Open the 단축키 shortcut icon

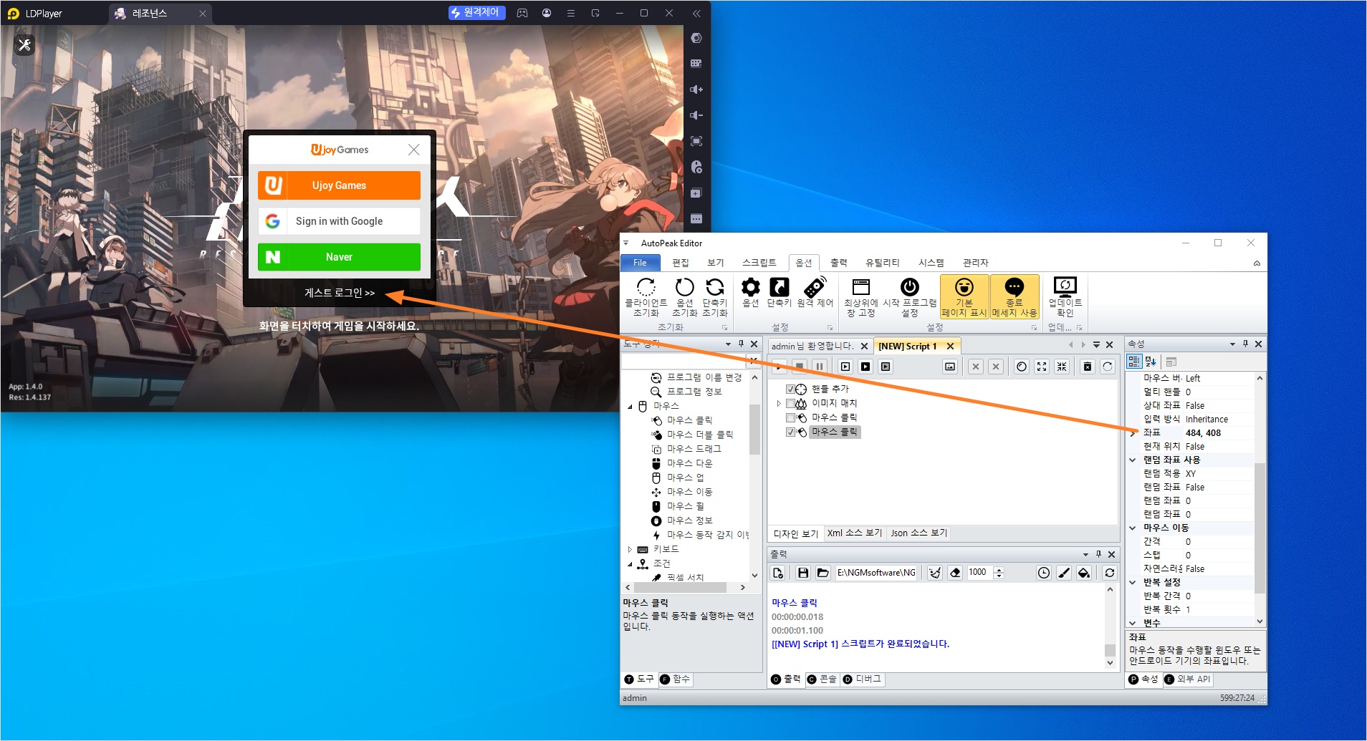(779, 293)
